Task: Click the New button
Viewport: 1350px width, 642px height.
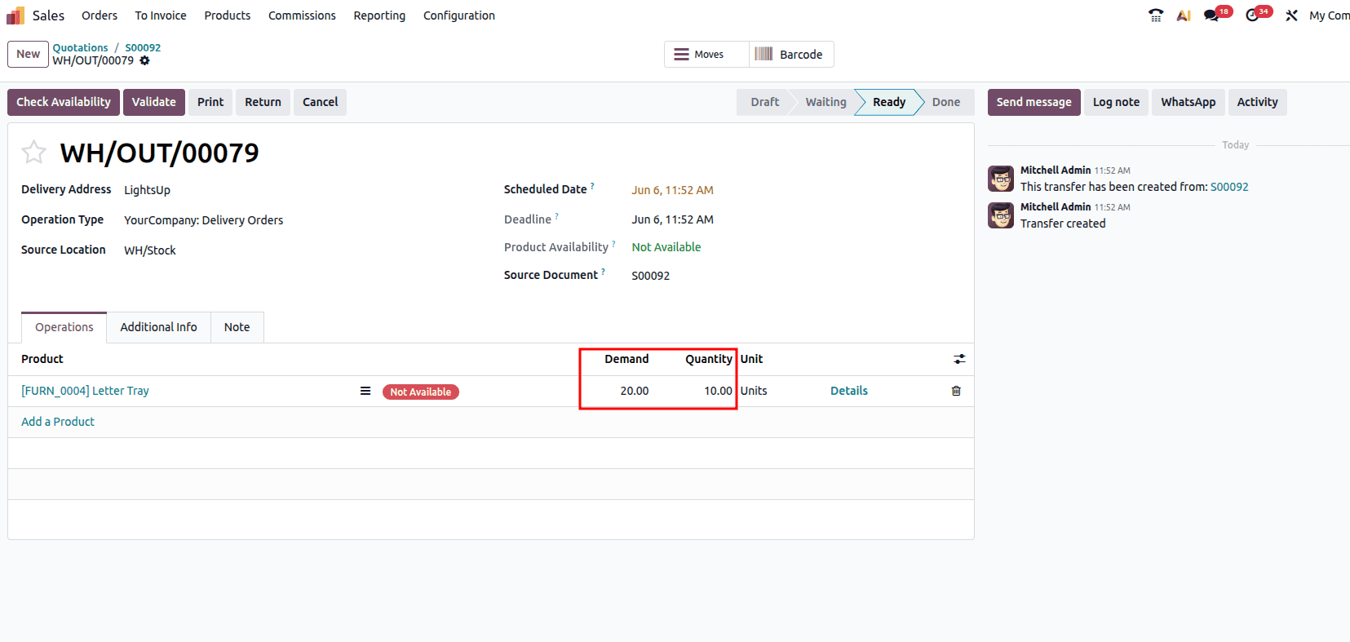Action: (28, 54)
